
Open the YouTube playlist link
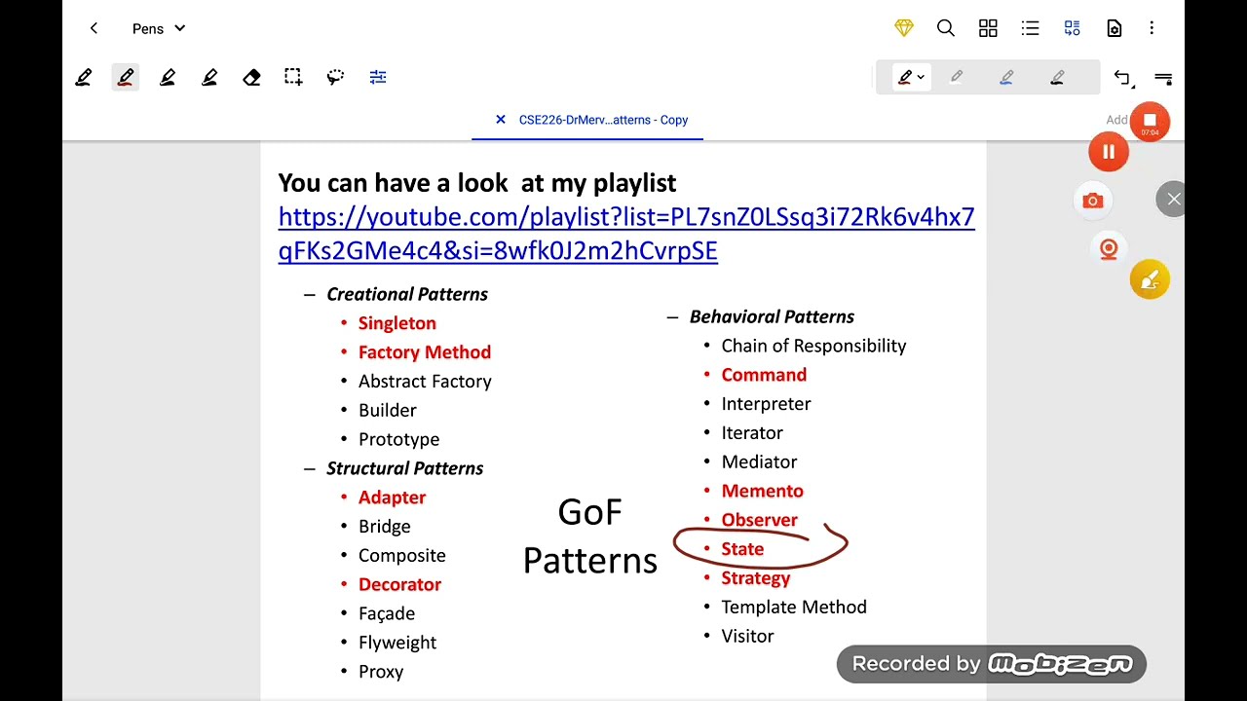tap(626, 234)
